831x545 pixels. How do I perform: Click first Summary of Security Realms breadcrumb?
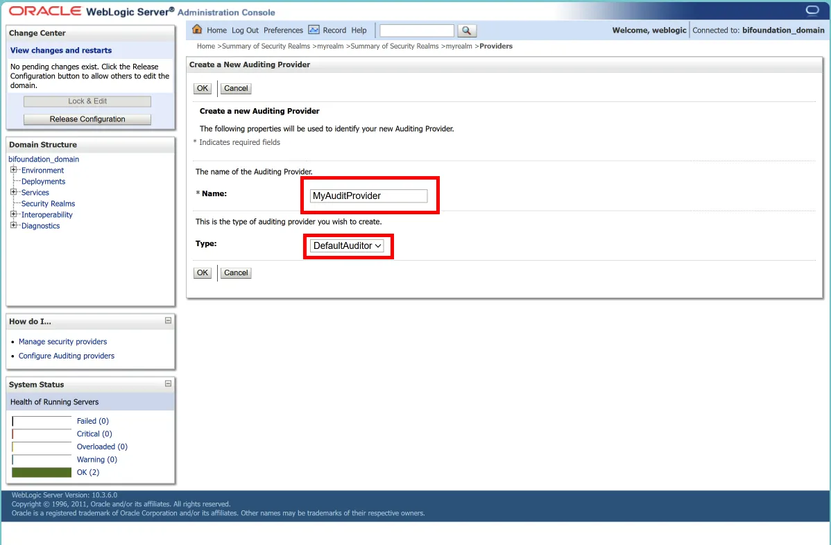click(266, 46)
